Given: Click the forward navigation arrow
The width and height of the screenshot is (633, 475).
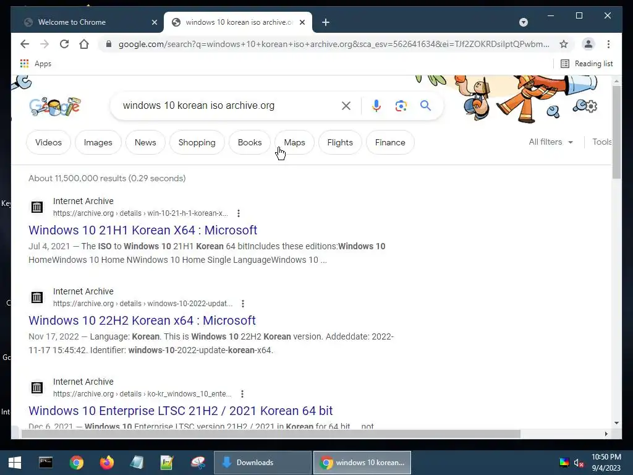Looking at the screenshot, I should point(45,44).
